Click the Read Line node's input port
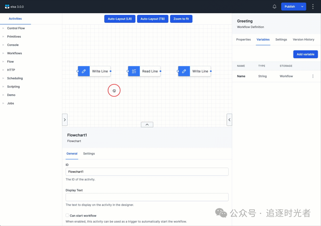The width and height of the screenshot is (321, 226). click(x=128, y=71)
